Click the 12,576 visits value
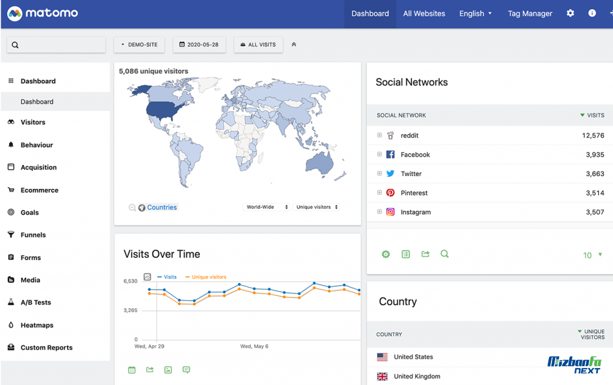The height and width of the screenshot is (385, 613). (593, 136)
